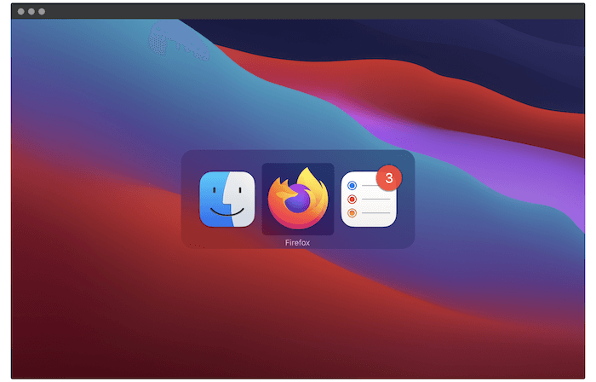The image size is (596, 382).
Task: Open the Reminders app icon
Action: click(x=369, y=199)
